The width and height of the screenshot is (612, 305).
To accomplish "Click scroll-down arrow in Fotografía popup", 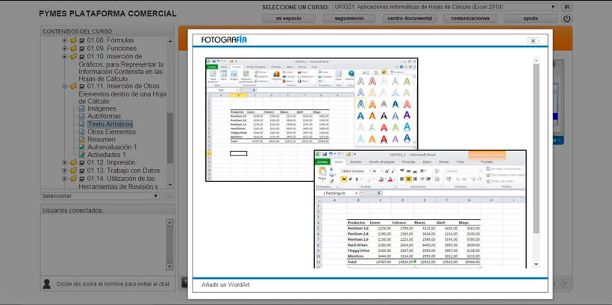I will [537, 265].
